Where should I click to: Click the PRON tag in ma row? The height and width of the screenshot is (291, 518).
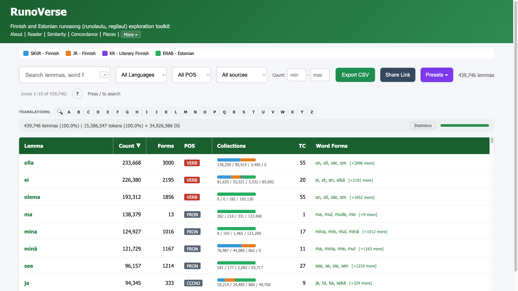pyautogui.click(x=192, y=215)
